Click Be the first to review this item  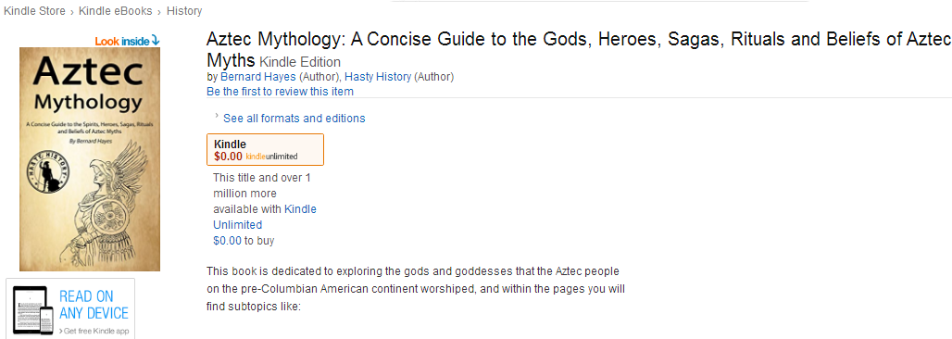[280, 92]
